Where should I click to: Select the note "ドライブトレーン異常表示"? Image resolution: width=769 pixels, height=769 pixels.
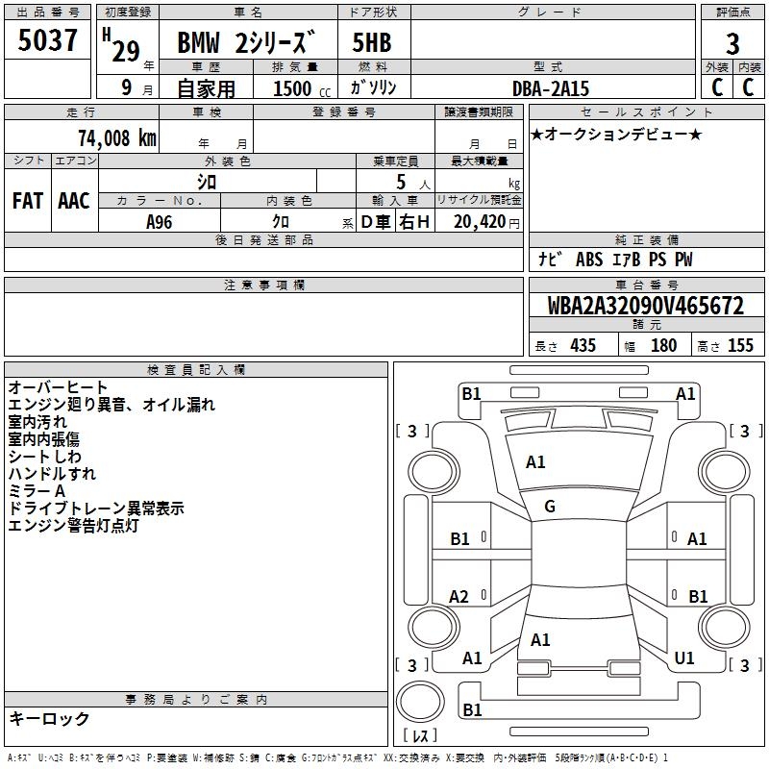[x=96, y=509]
